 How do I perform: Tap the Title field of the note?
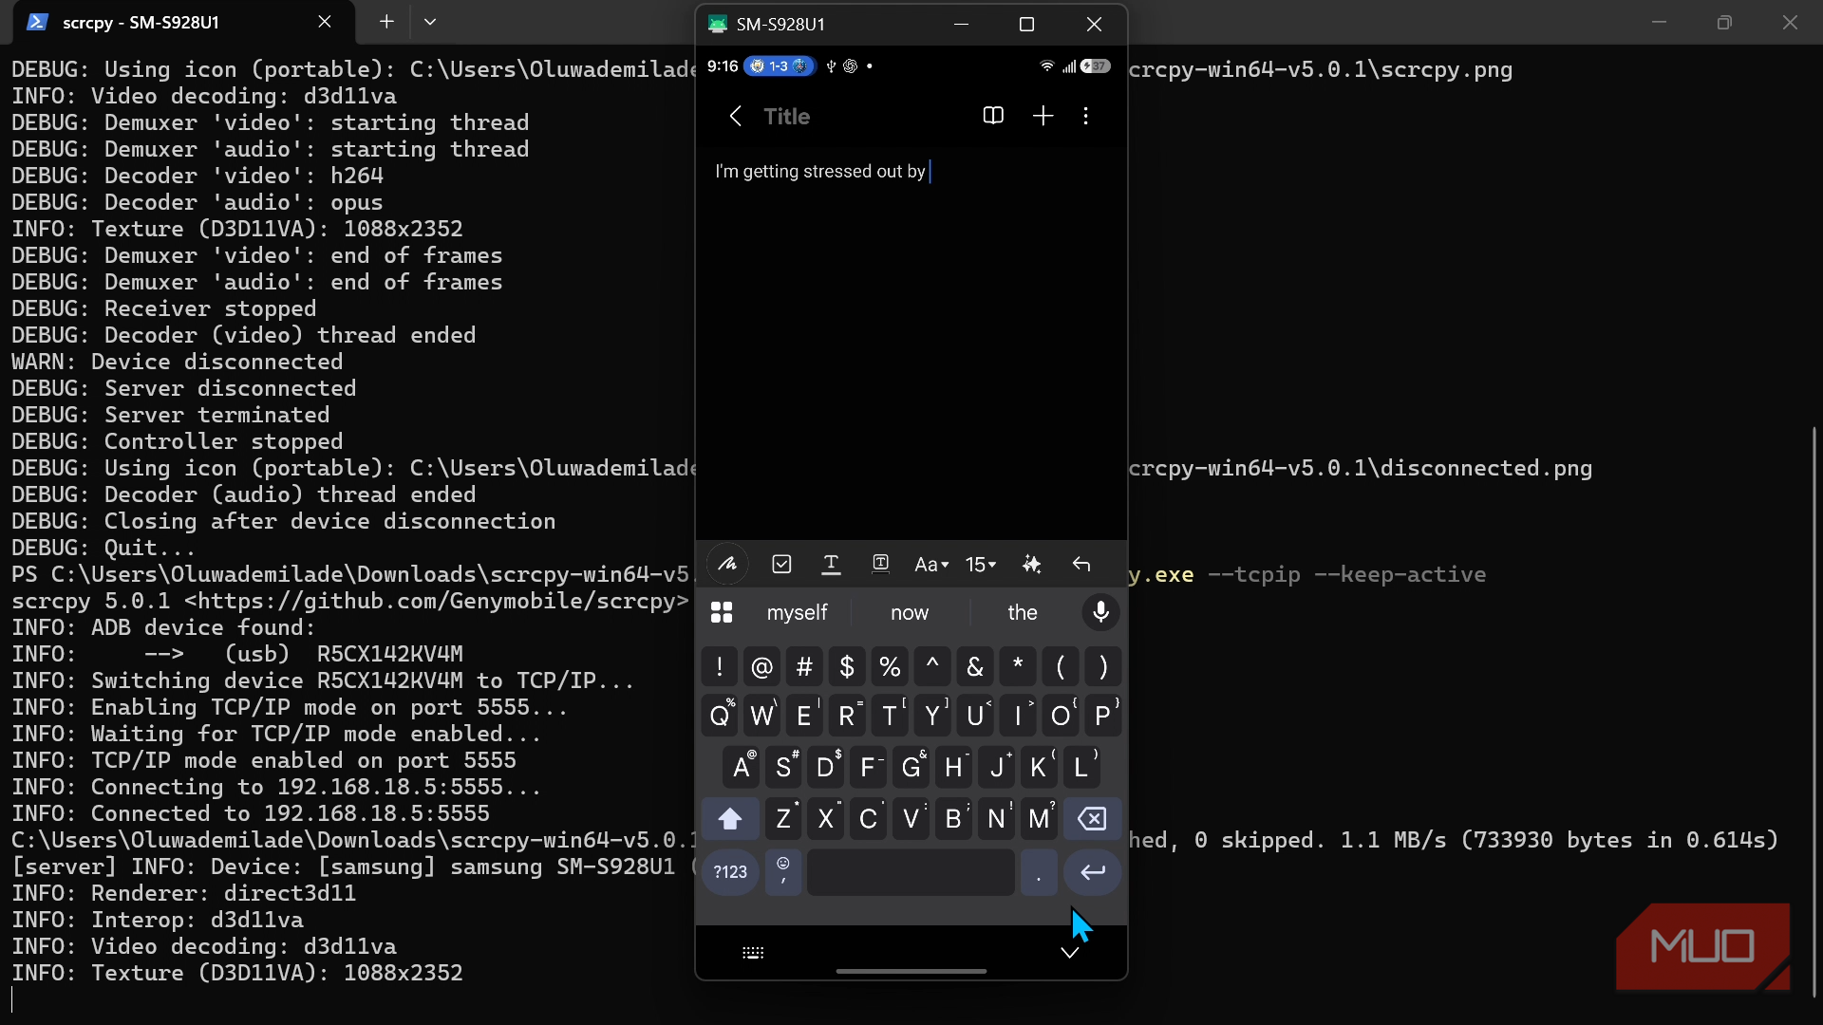tap(787, 116)
